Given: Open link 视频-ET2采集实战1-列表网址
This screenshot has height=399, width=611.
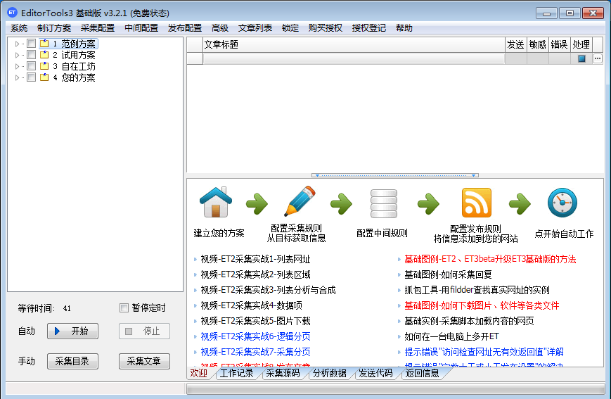Looking at the screenshot, I should click(255, 259).
